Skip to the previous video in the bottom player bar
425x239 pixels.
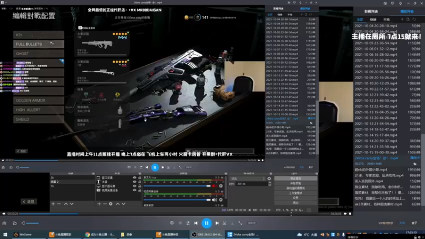[195, 223]
